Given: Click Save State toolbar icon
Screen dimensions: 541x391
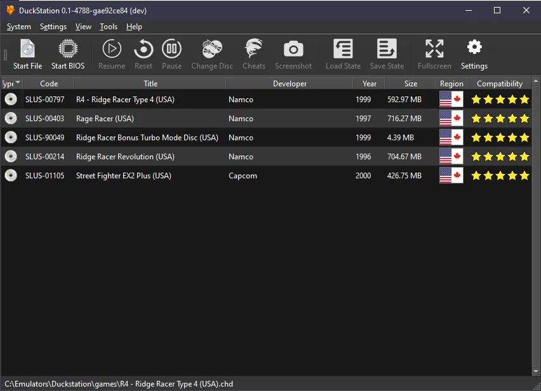Looking at the screenshot, I should point(387,49).
